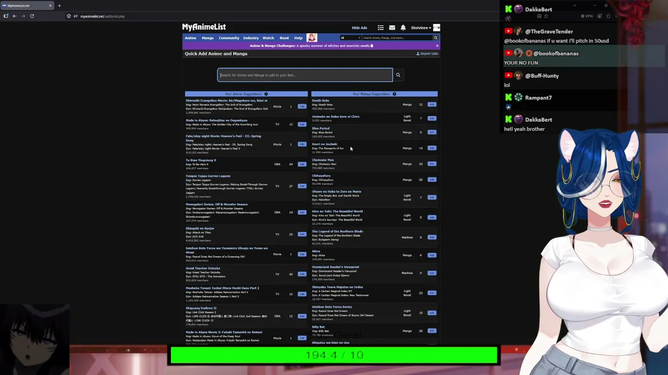Click the Import Lists link
This screenshot has height=375, width=668.
[x=427, y=54]
